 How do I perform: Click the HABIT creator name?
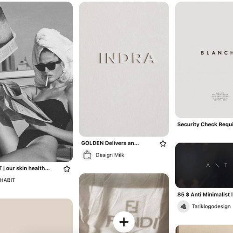point(7,180)
